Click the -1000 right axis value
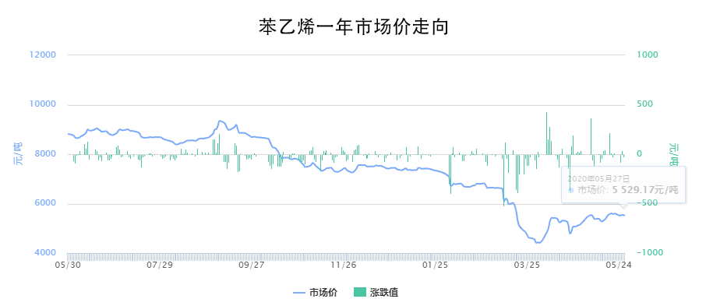The image size is (706, 306). 650,253
